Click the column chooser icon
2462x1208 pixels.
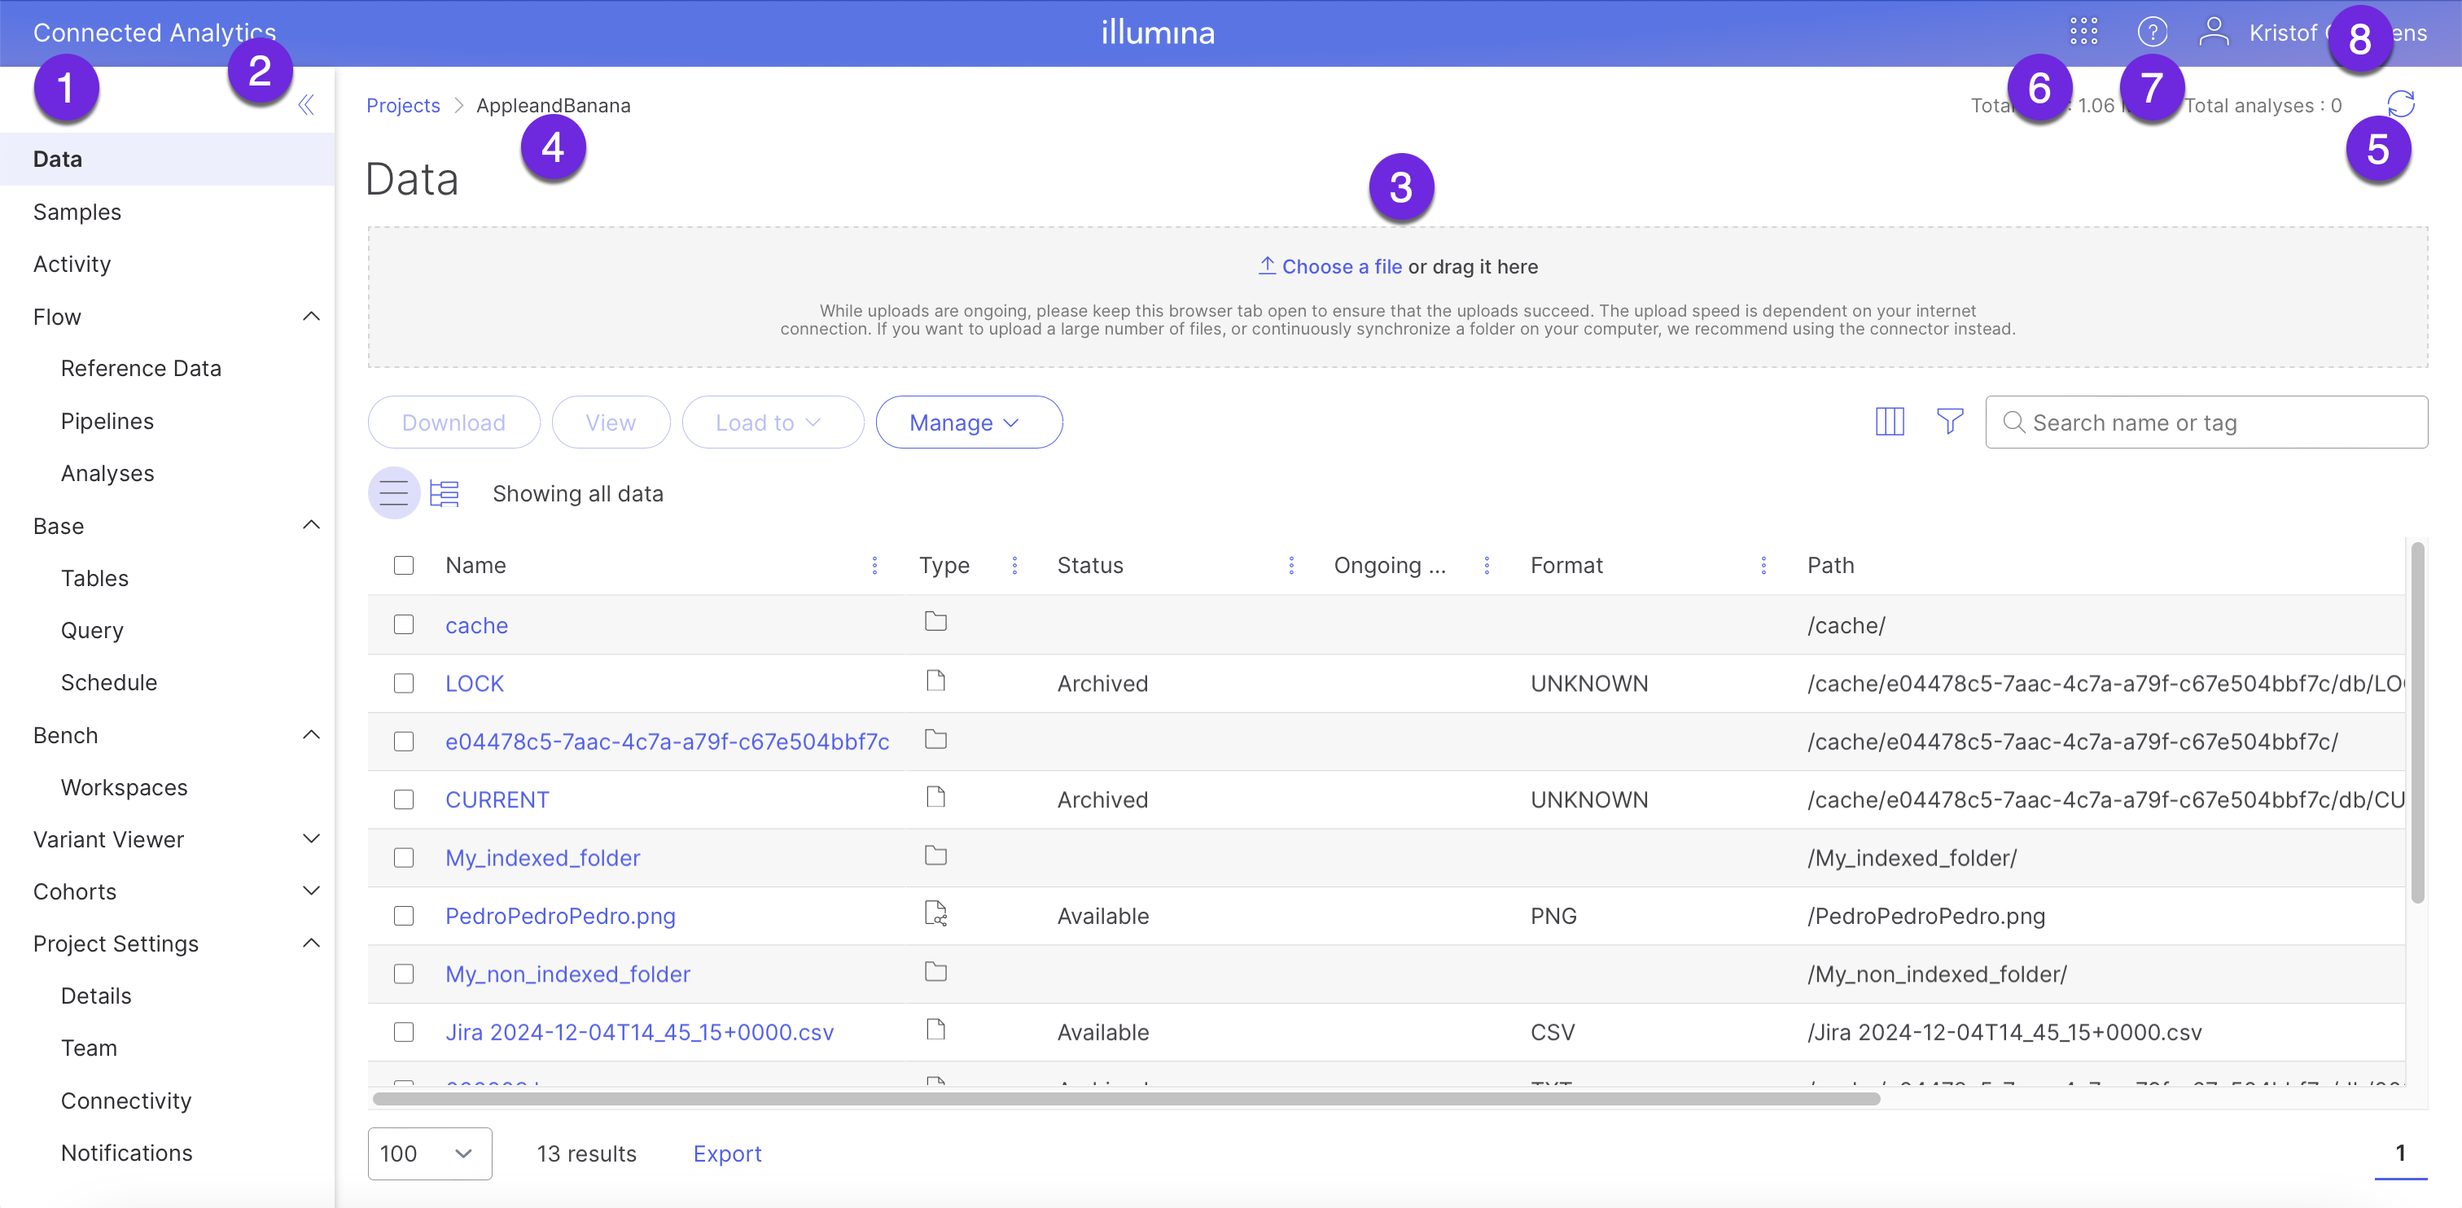[x=1890, y=422]
